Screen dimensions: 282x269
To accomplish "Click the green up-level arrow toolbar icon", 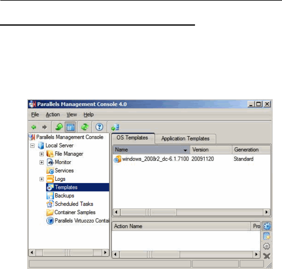I will pos(59,127).
